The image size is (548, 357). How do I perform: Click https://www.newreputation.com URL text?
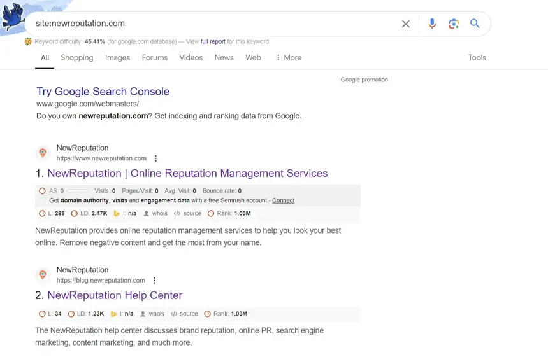click(x=101, y=158)
